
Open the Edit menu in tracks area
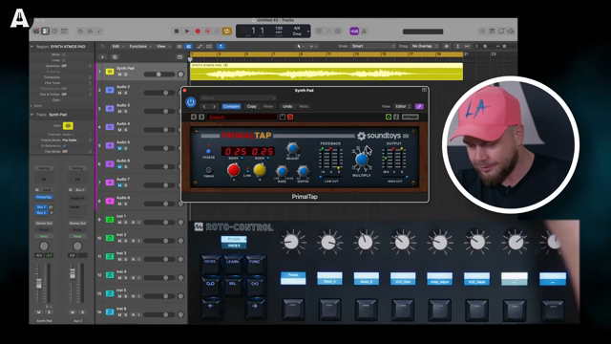click(x=117, y=47)
